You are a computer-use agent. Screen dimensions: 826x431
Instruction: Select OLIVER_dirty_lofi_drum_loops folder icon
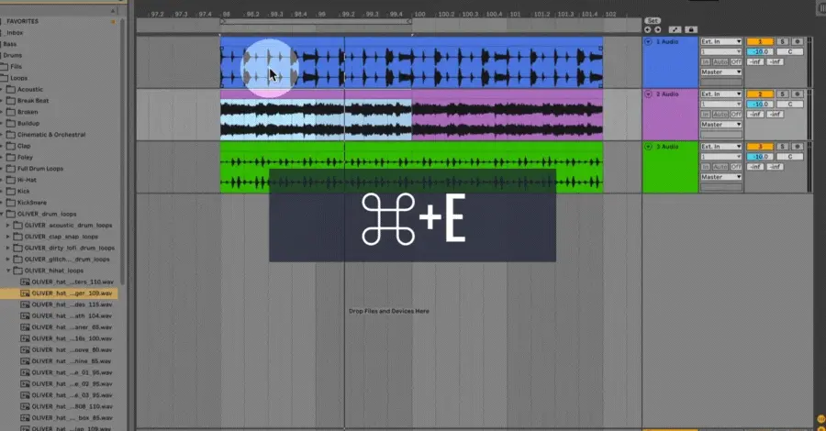[x=18, y=248]
